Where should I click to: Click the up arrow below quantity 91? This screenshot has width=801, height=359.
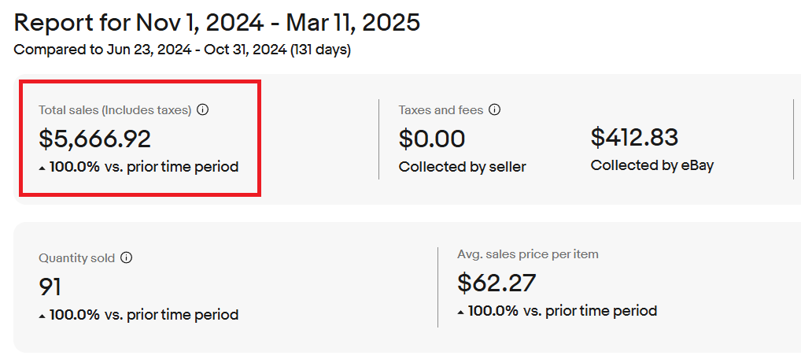[42, 316]
